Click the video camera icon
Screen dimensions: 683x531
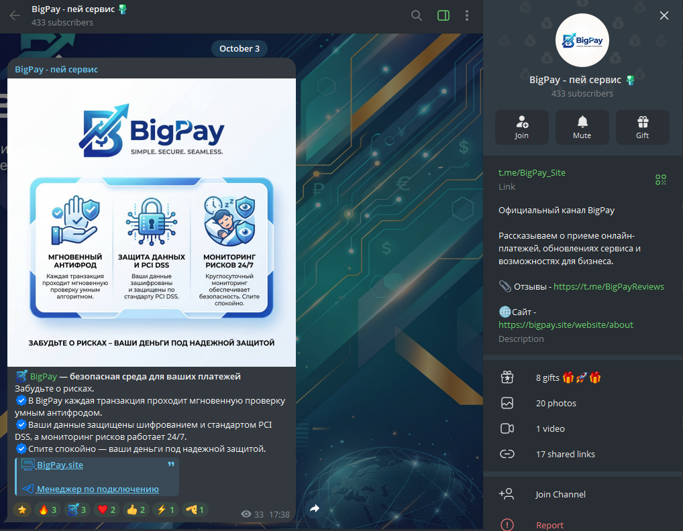coord(507,428)
